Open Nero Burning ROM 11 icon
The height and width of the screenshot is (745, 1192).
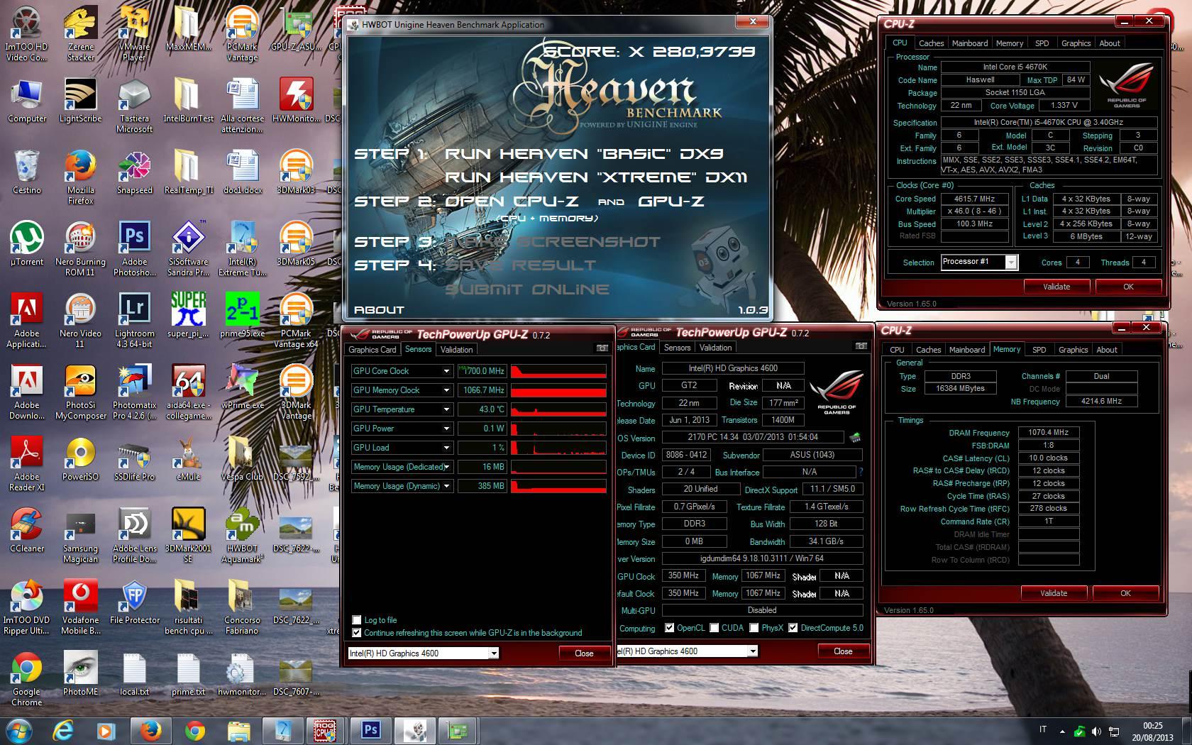click(80, 249)
